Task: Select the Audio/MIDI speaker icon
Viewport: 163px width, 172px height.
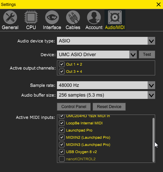Action: (115, 17)
